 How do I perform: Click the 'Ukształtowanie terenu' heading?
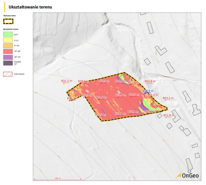(x=30, y=7)
